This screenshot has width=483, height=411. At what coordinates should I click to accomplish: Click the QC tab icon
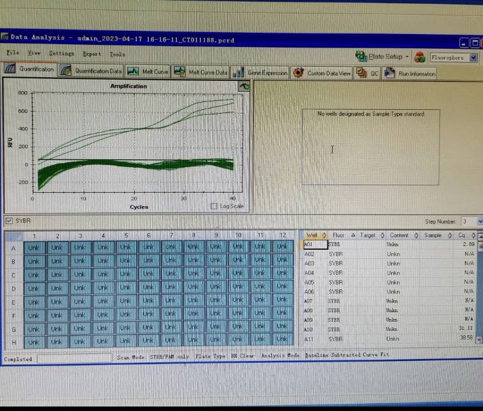[x=361, y=73]
